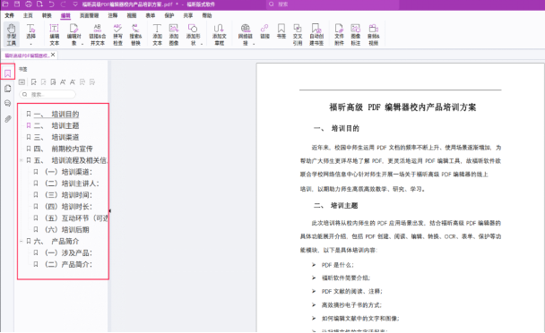Go to bookmark 一、培训目的
Viewport: 545px width, 333px height.
(56, 114)
